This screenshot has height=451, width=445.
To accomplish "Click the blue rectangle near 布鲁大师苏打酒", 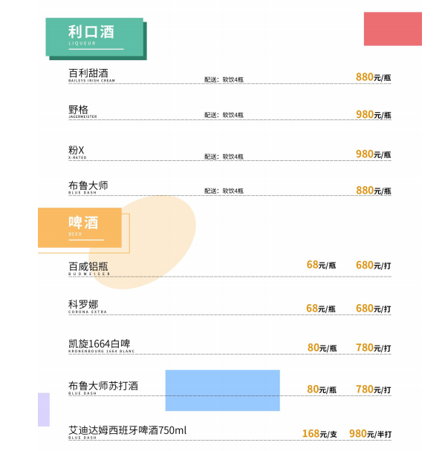I will click(x=222, y=390).
